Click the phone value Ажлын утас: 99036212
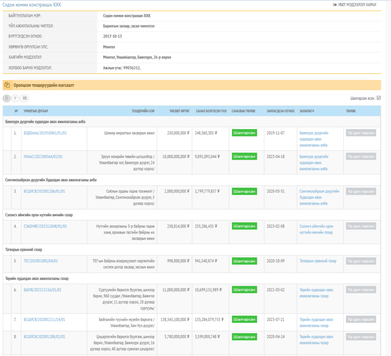This screenshot has width=391, height=356. [x=122, y=68]
